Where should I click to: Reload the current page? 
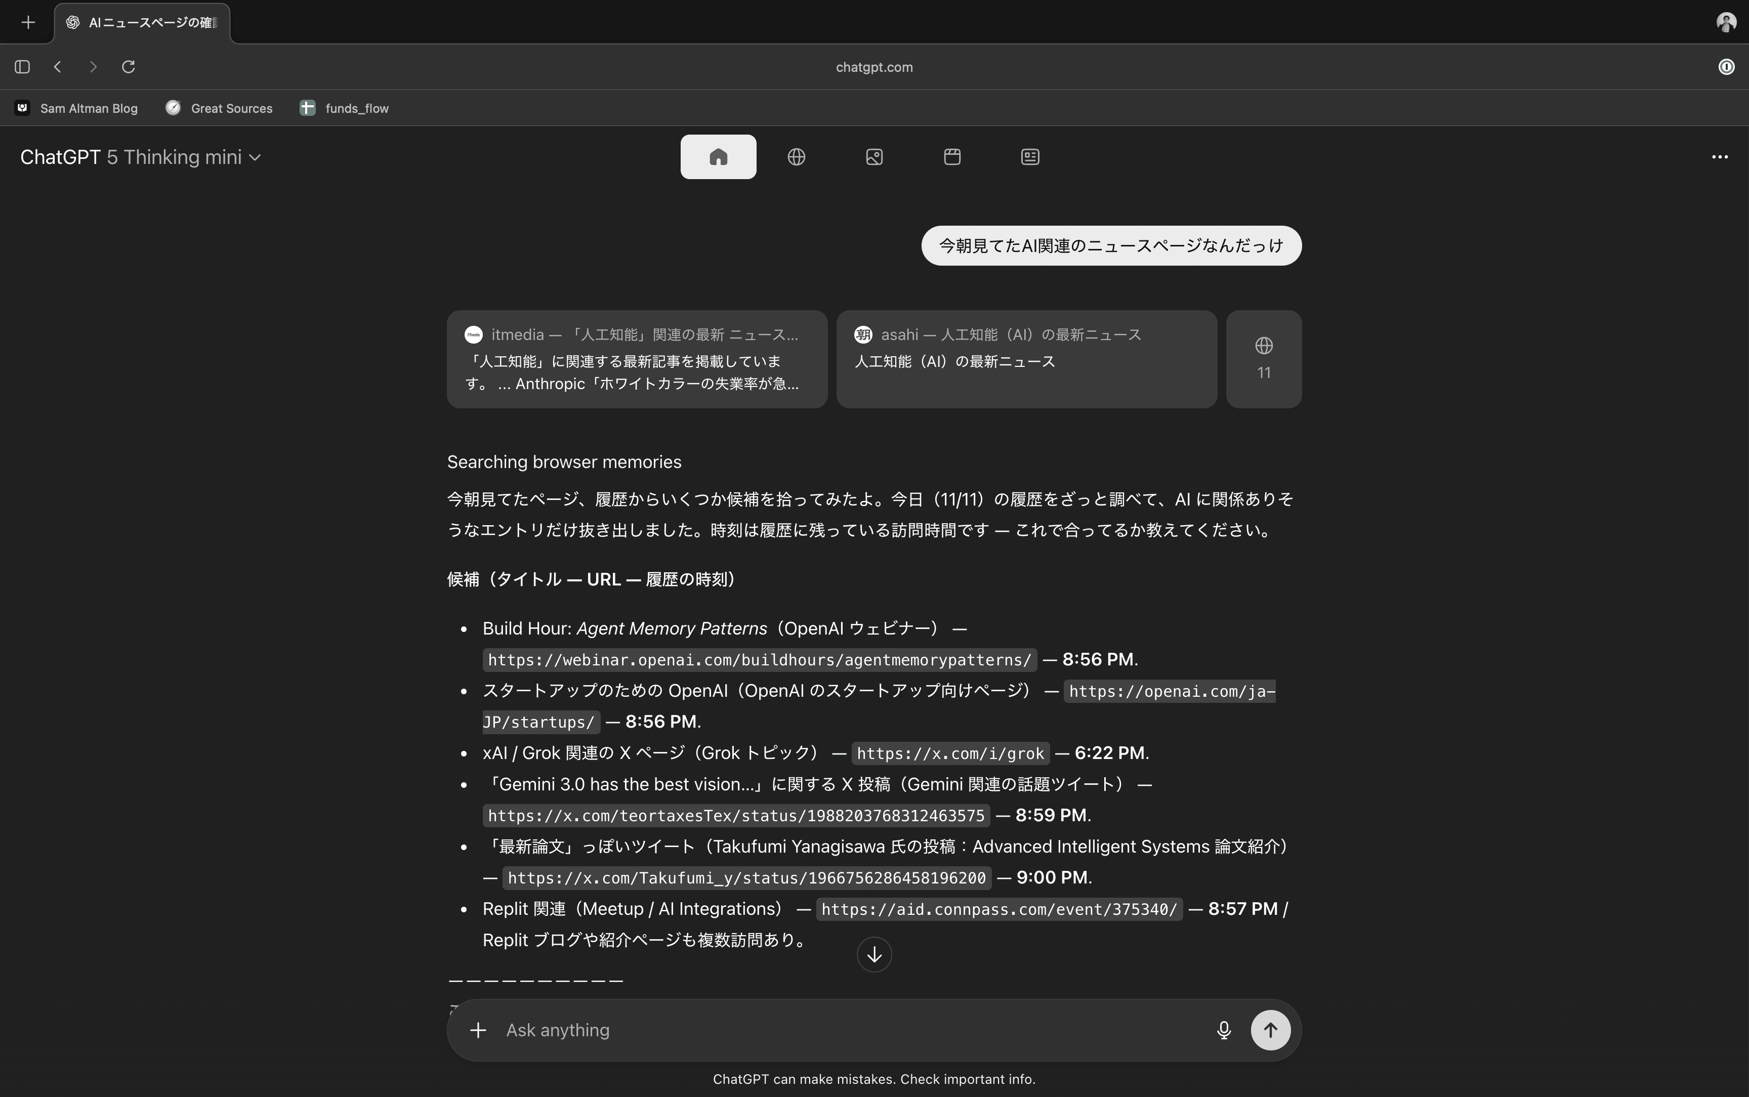click(129, 67)
